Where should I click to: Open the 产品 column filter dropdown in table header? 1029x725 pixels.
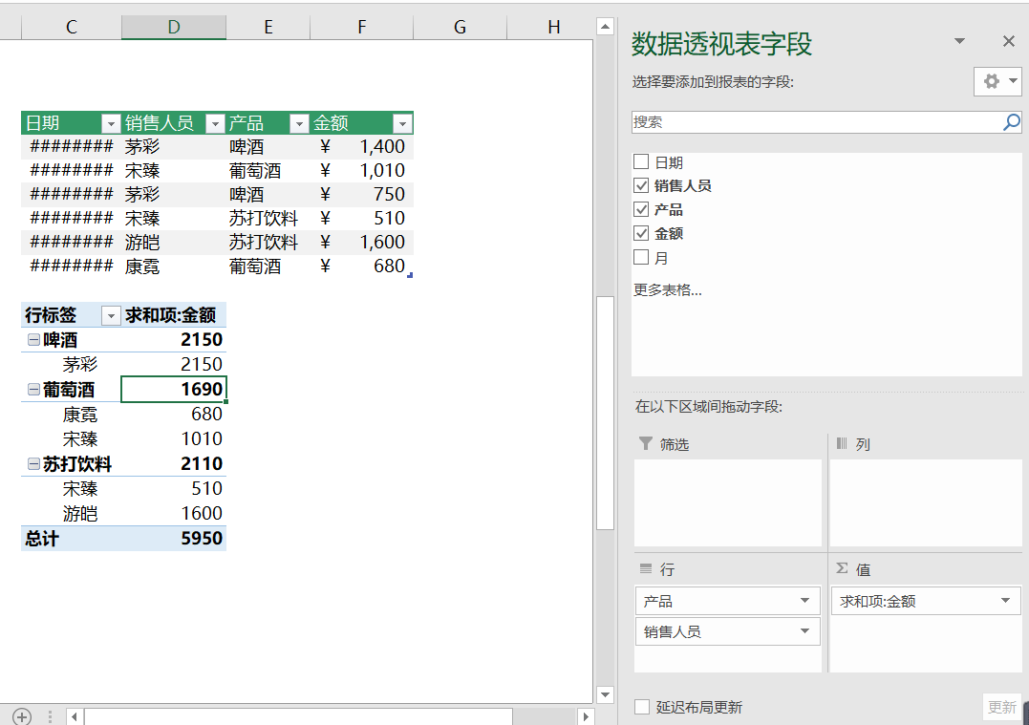[300, 123]
